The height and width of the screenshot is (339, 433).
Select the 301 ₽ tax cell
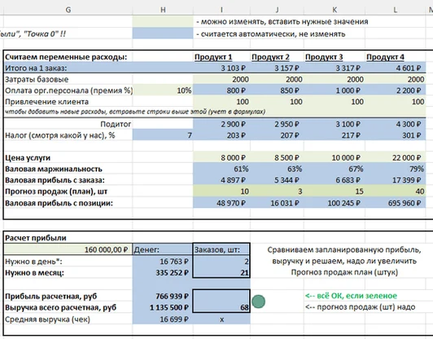pyautogui.click(x=396, y=135)
